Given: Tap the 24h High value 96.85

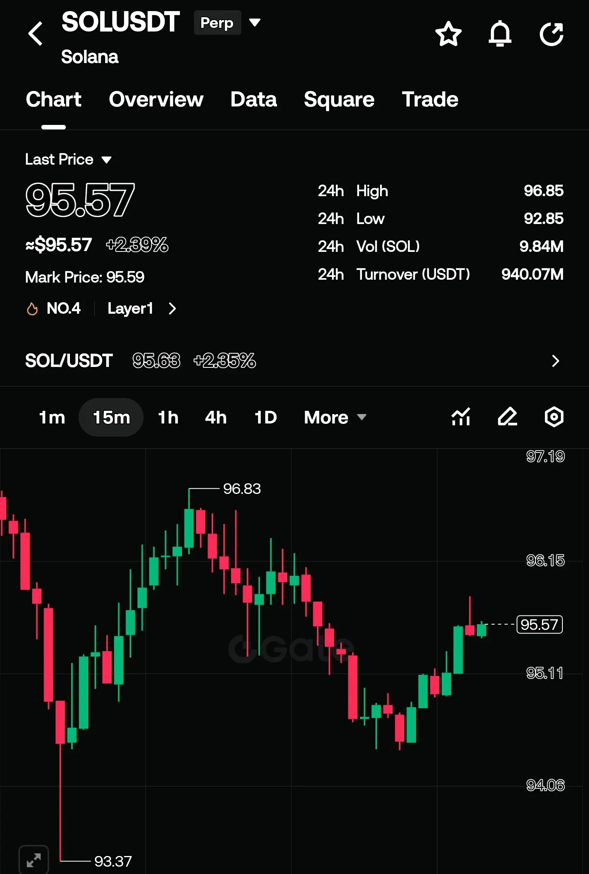Looking at the screenshot, I should 544,190.
